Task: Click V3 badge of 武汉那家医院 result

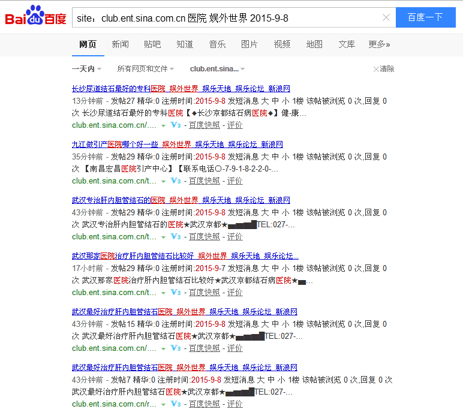Action: (176, 293)
